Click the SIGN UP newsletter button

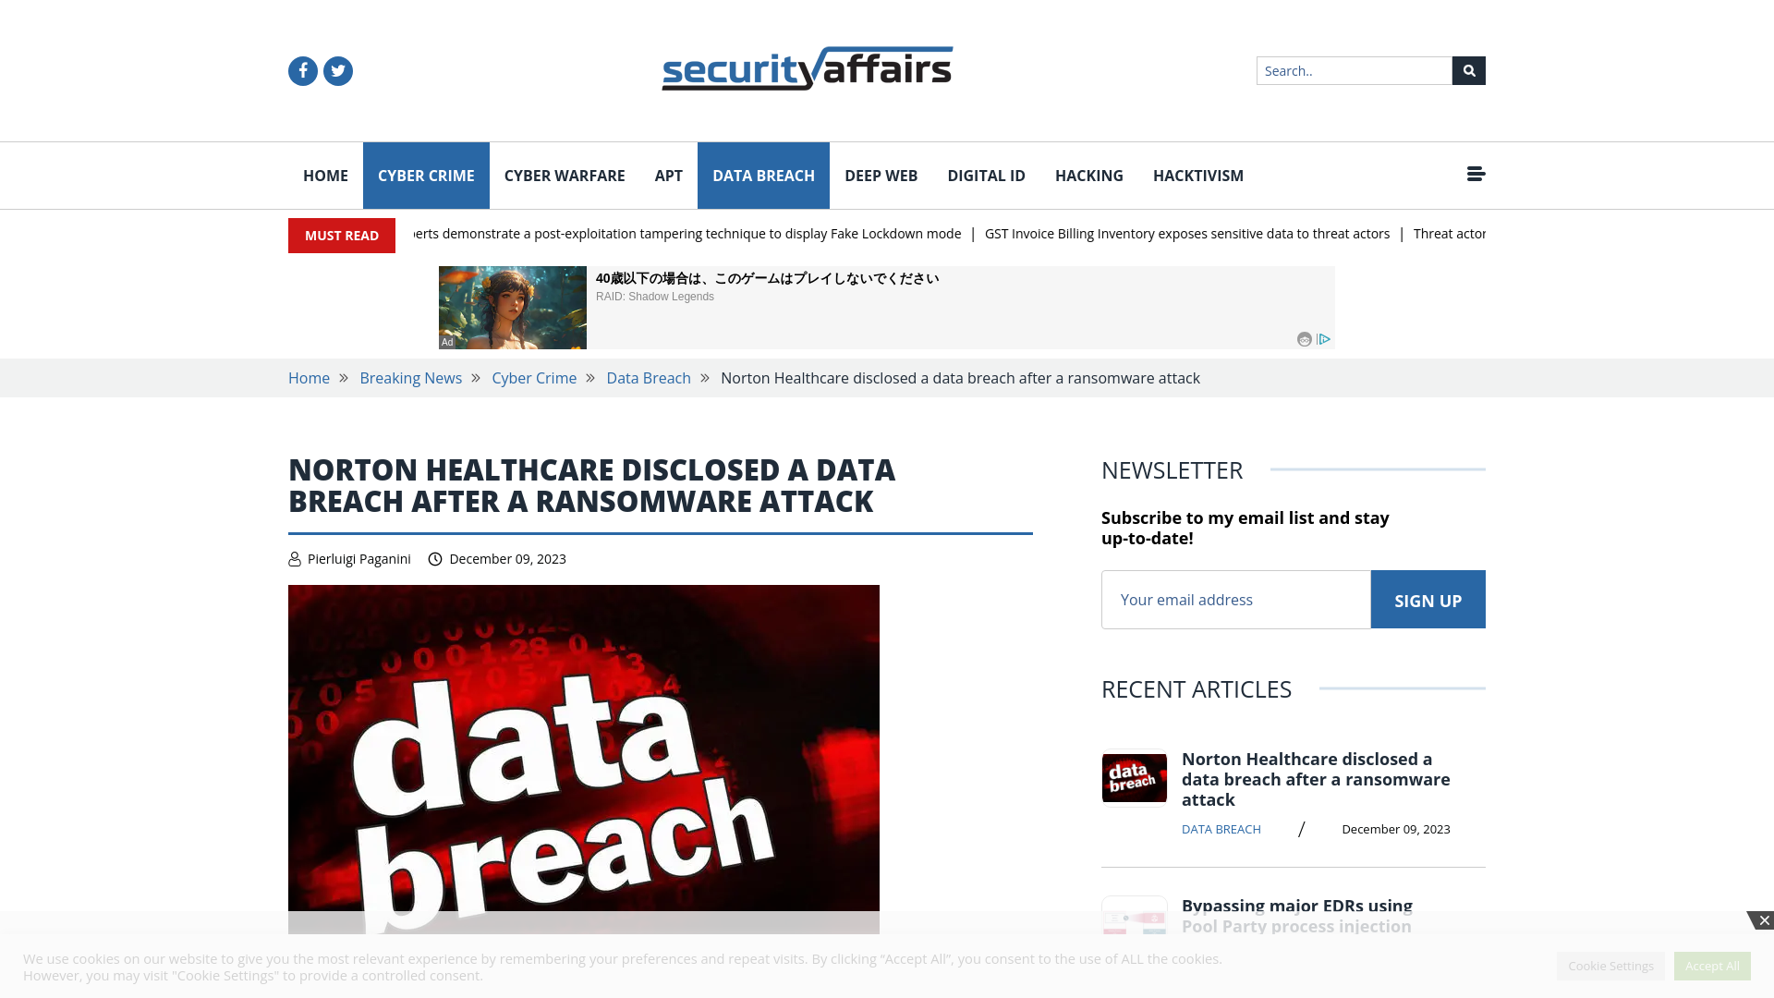1428,598
